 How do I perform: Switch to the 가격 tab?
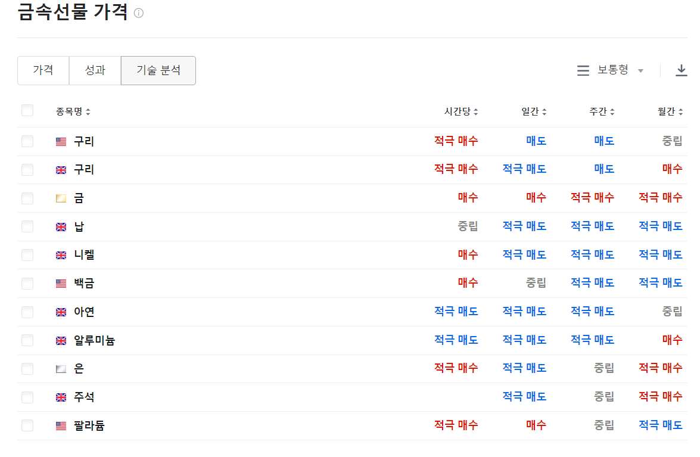click(x=43, y=70)
